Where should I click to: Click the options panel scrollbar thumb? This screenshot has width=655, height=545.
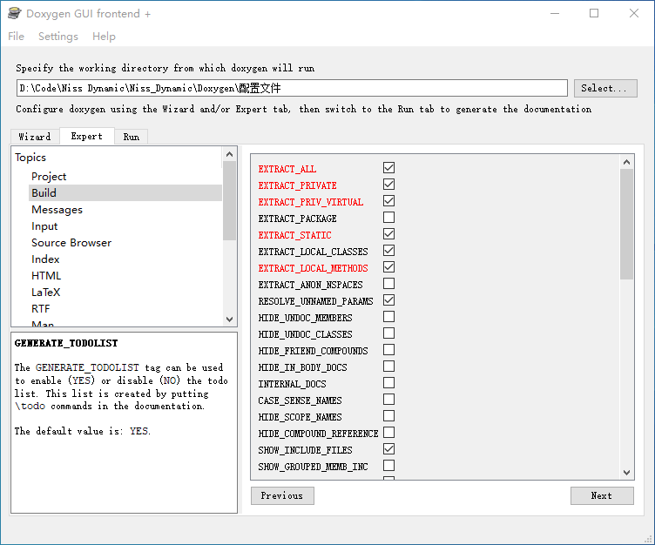click(626, 224)
